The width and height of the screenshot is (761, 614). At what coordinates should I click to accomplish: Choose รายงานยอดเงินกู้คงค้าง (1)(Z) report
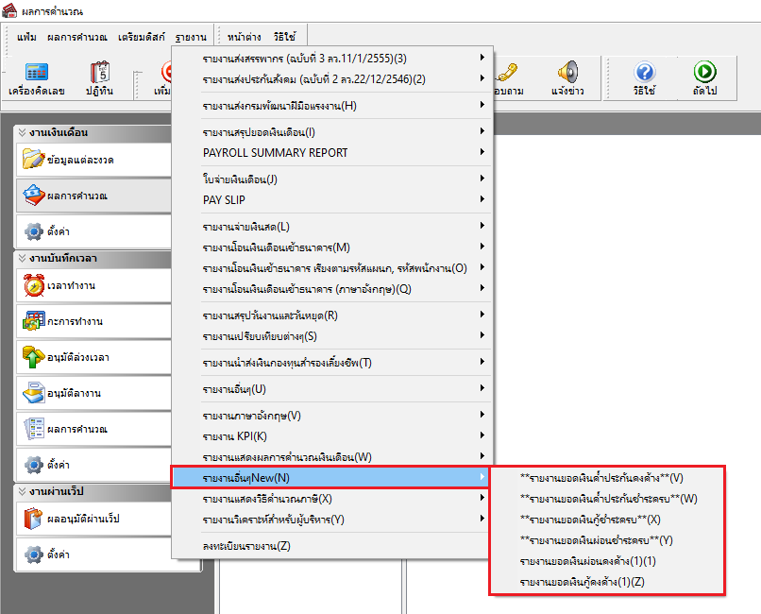click(583, 583)
